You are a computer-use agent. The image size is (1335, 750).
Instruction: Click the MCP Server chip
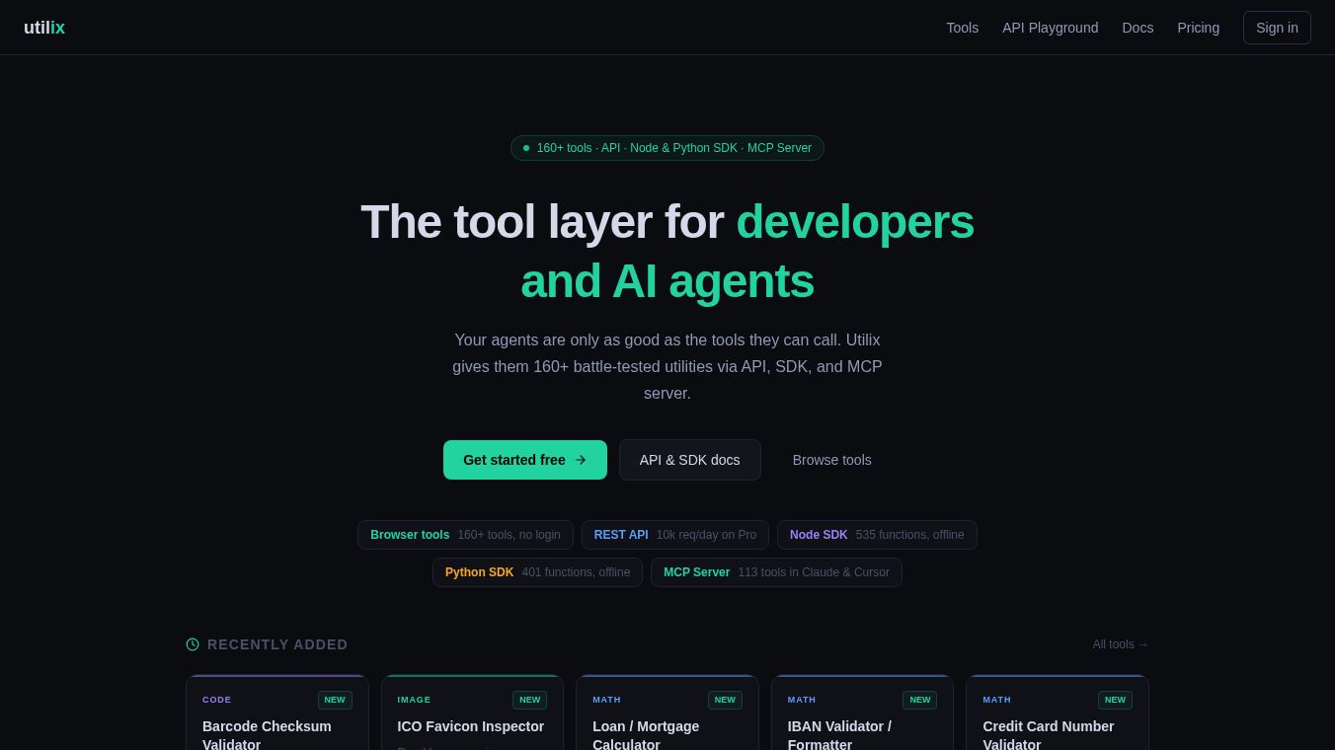(776, 572)
